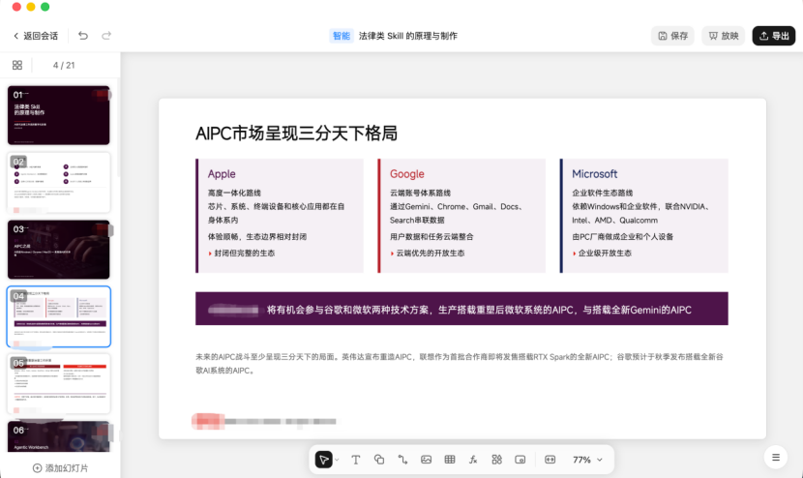Click text 企业软件生态路线
Viewport: 803px width, 478px height.
[x=603, y=193]
